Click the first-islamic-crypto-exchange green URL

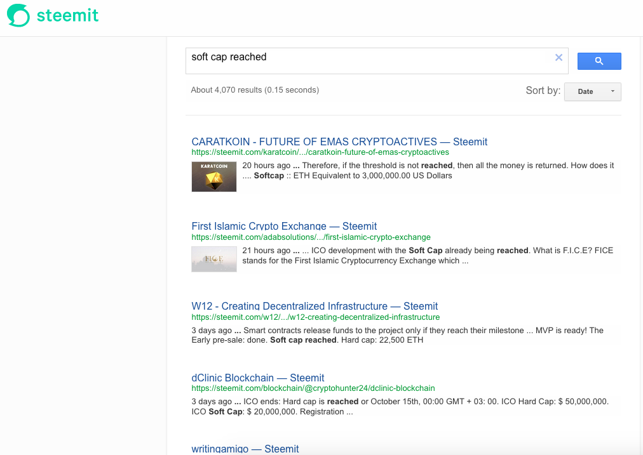tap(311, 237)
